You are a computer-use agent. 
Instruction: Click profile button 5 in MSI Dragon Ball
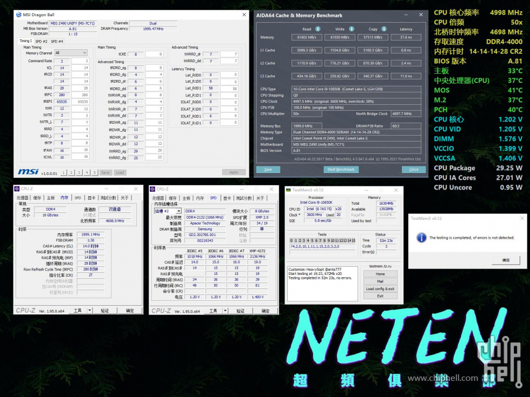point(95,172)
